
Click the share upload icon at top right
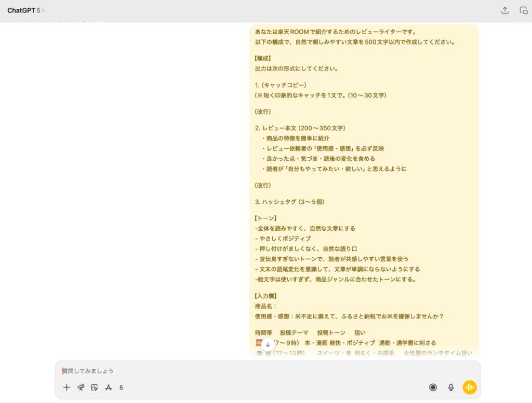(505, 10)
